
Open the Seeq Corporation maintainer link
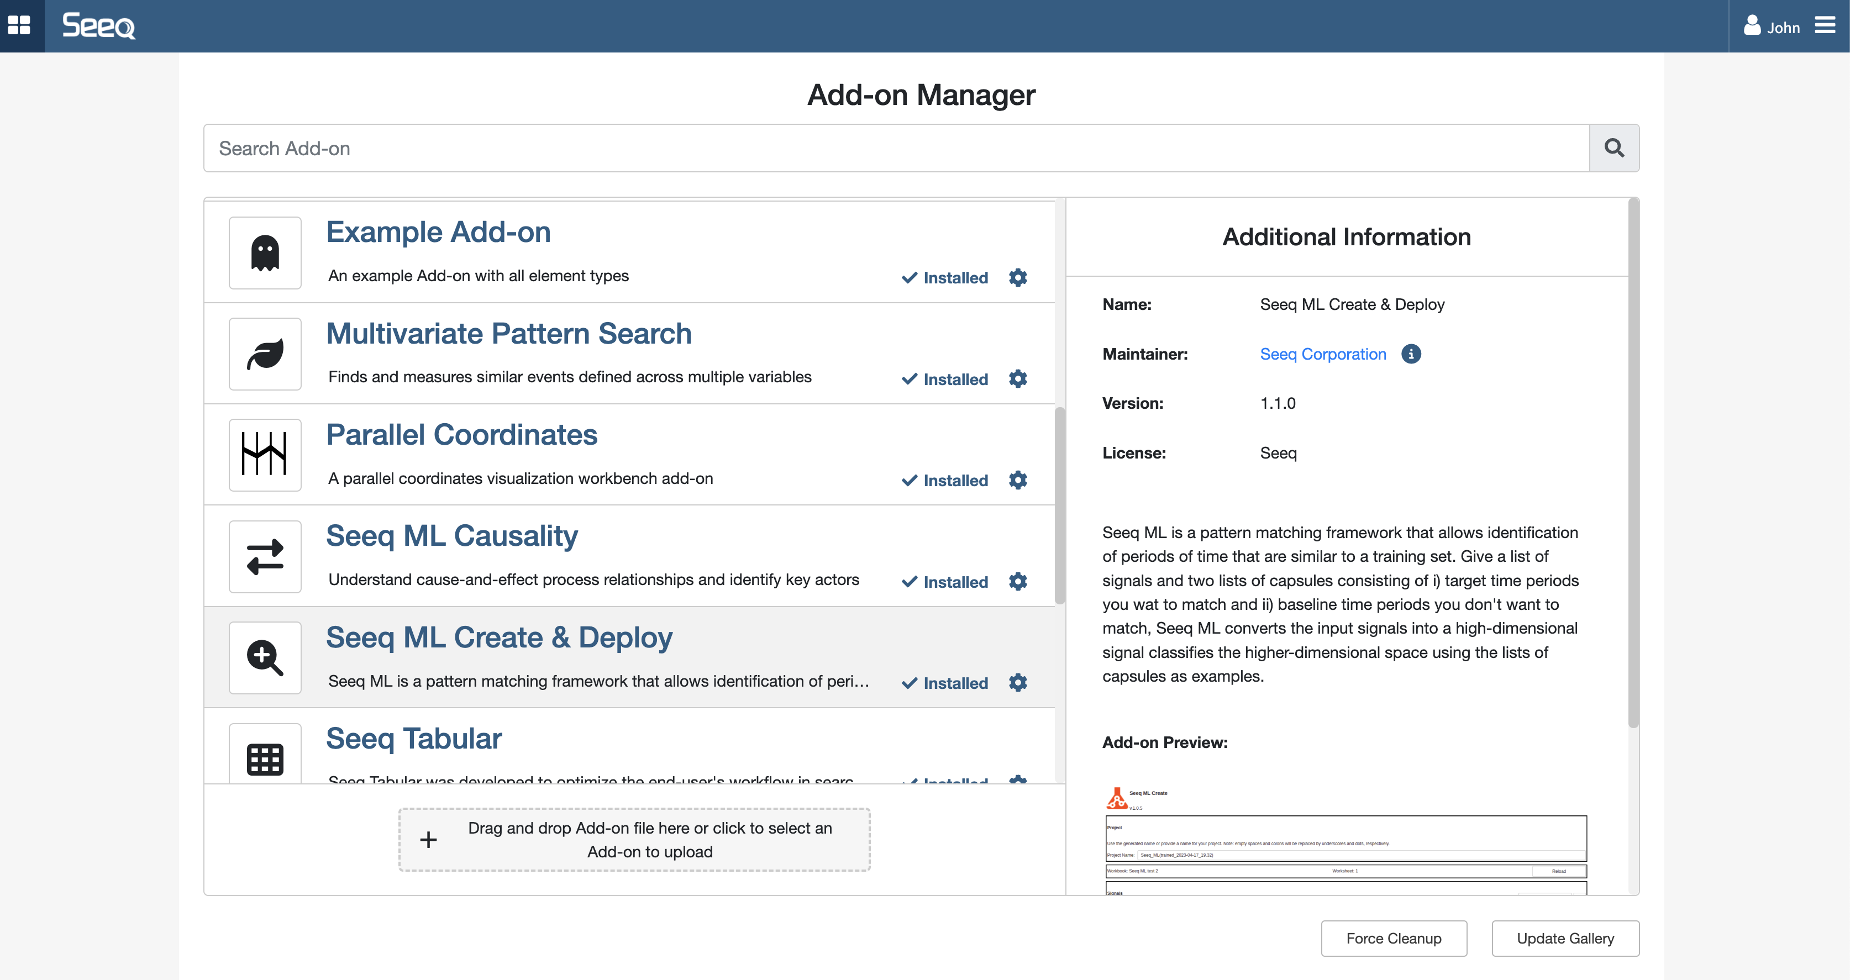pos(1322,353)
